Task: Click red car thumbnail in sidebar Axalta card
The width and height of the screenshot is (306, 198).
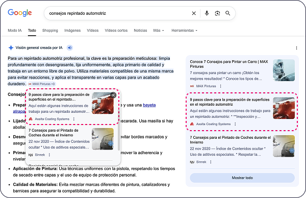Action: click(284, 108)
